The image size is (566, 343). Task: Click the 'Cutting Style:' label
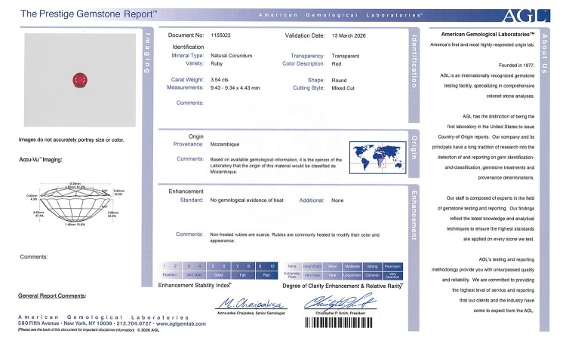tap(309, 88)
